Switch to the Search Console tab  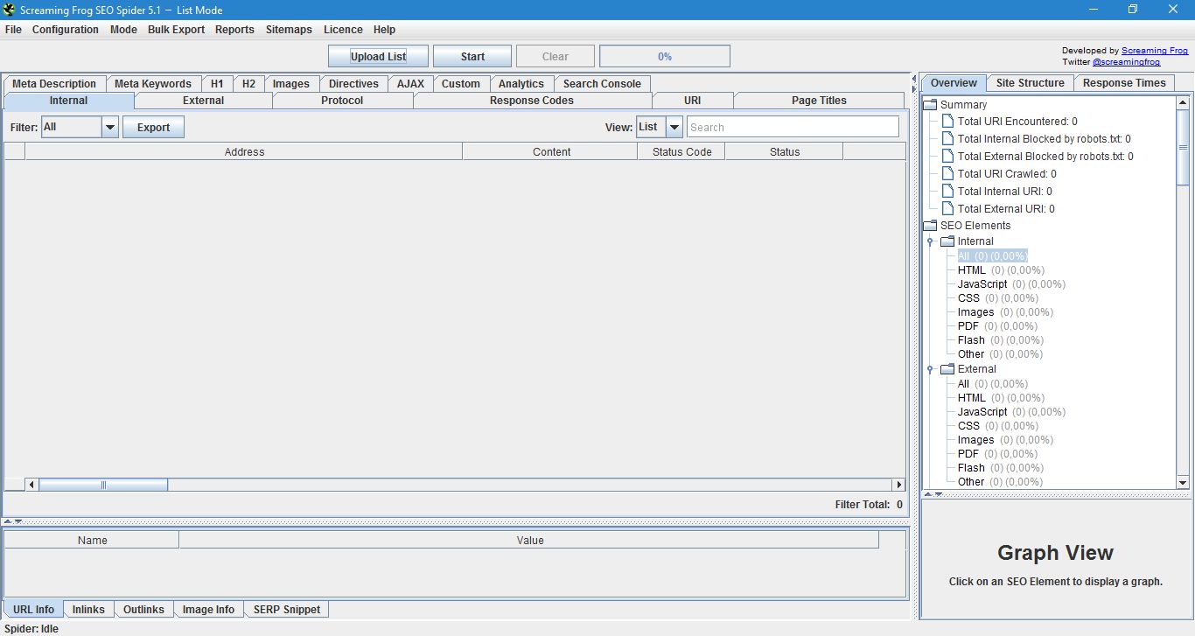tap(602, 84)
